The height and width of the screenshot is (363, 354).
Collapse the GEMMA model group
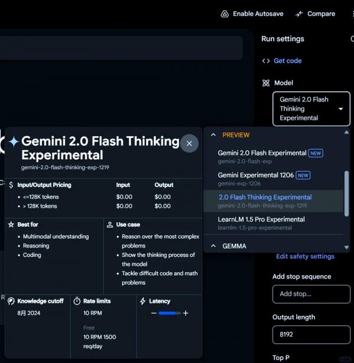click(213, 246)
